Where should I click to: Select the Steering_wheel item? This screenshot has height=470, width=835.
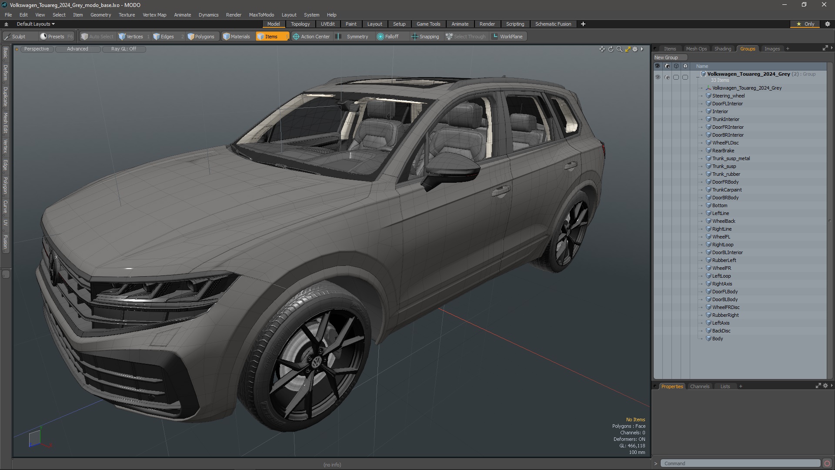click(x=728, y=96)
